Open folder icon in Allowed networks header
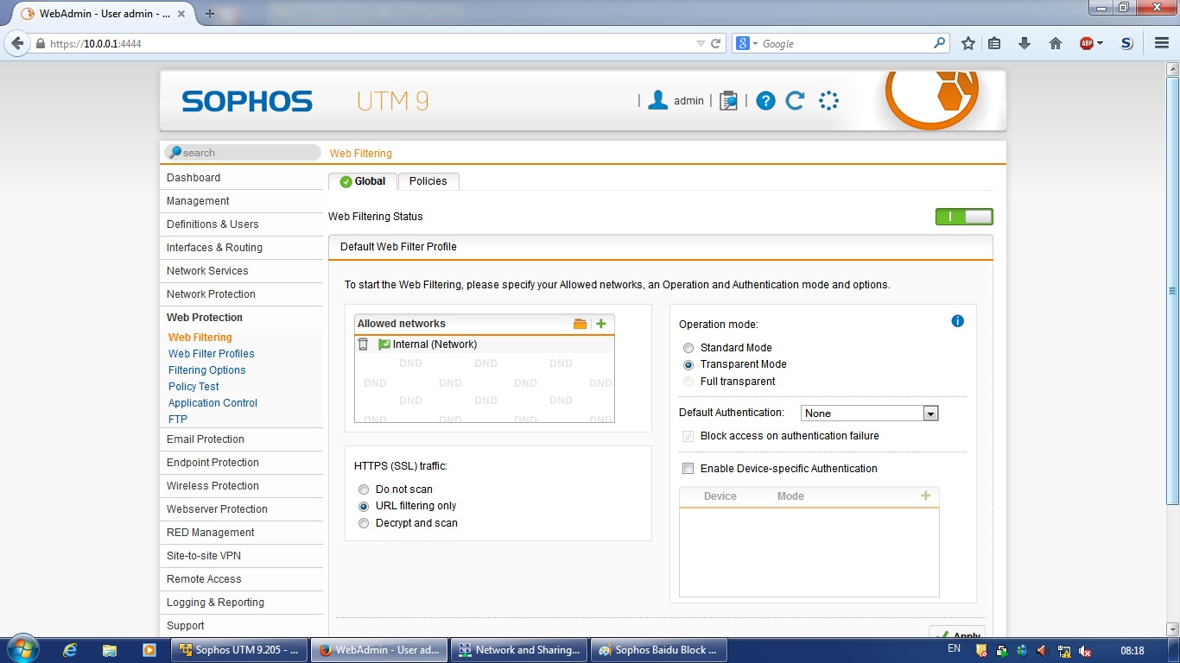 pos(580,324)
